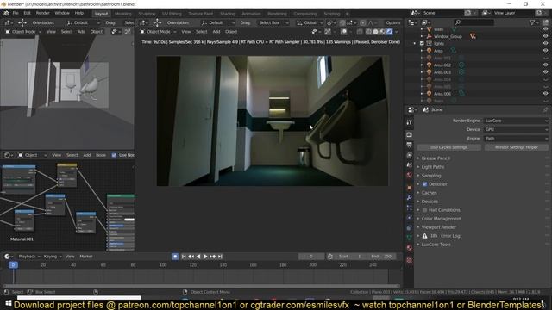This screenshot has width=552, height=310.
Task: Open the Physics properties tab icon
Action: point(409,218)
